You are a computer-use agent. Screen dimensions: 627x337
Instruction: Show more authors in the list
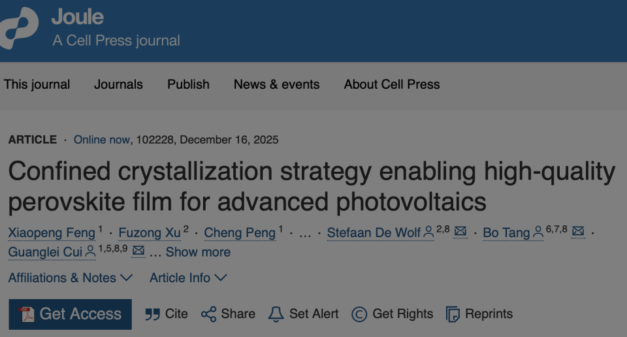(198, 252)
